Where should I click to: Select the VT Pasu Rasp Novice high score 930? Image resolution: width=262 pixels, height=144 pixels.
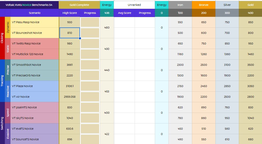[x=70, y=22]
